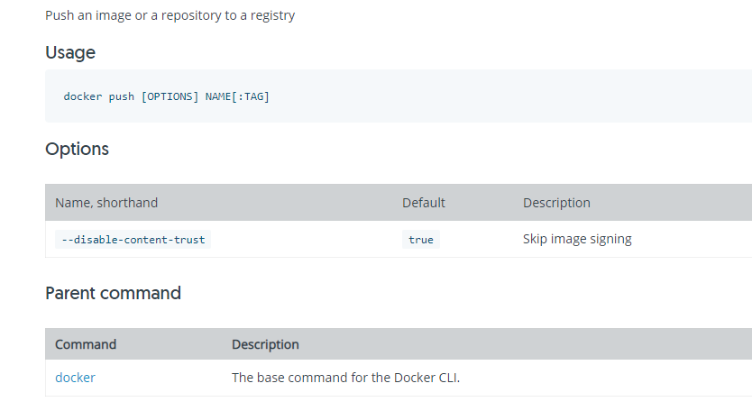This screenshot has width=752, height=420.
Task: Click the 'Command' column header
Action: pos(86,344)
